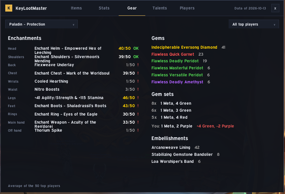Viewport: 285px width, 194px height.
Task: Click the Embellishments section heading
Action: coord(169,138)
